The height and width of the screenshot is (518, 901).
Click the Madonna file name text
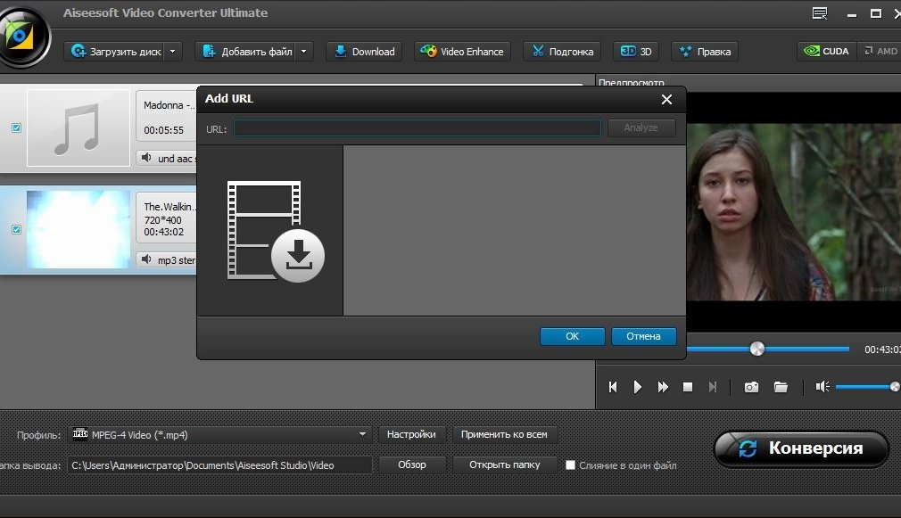pyautogui.click(x=168, y=106)
